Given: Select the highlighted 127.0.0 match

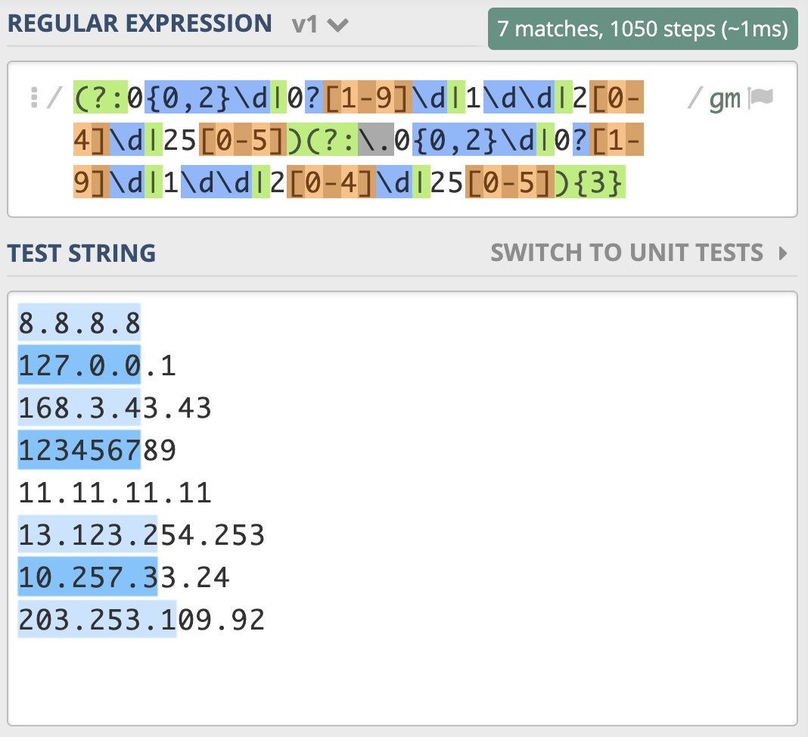Looking at the screenshot, I should 79,366.
